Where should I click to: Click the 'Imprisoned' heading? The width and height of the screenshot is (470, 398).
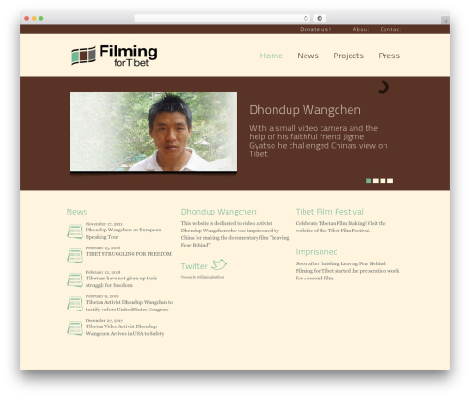pos(317,252)
